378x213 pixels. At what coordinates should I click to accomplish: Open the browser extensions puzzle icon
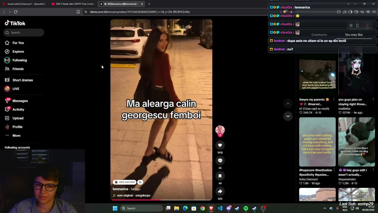339,12
